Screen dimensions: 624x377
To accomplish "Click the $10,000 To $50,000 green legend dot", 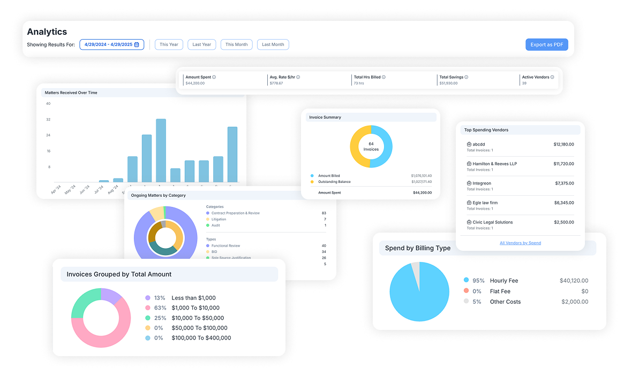I will pos(148,318).
